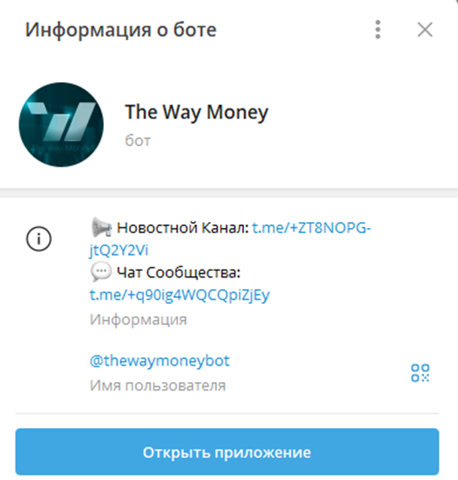Click the Открыть приложение button
458x480 pixels.
[x=227, y=452]
